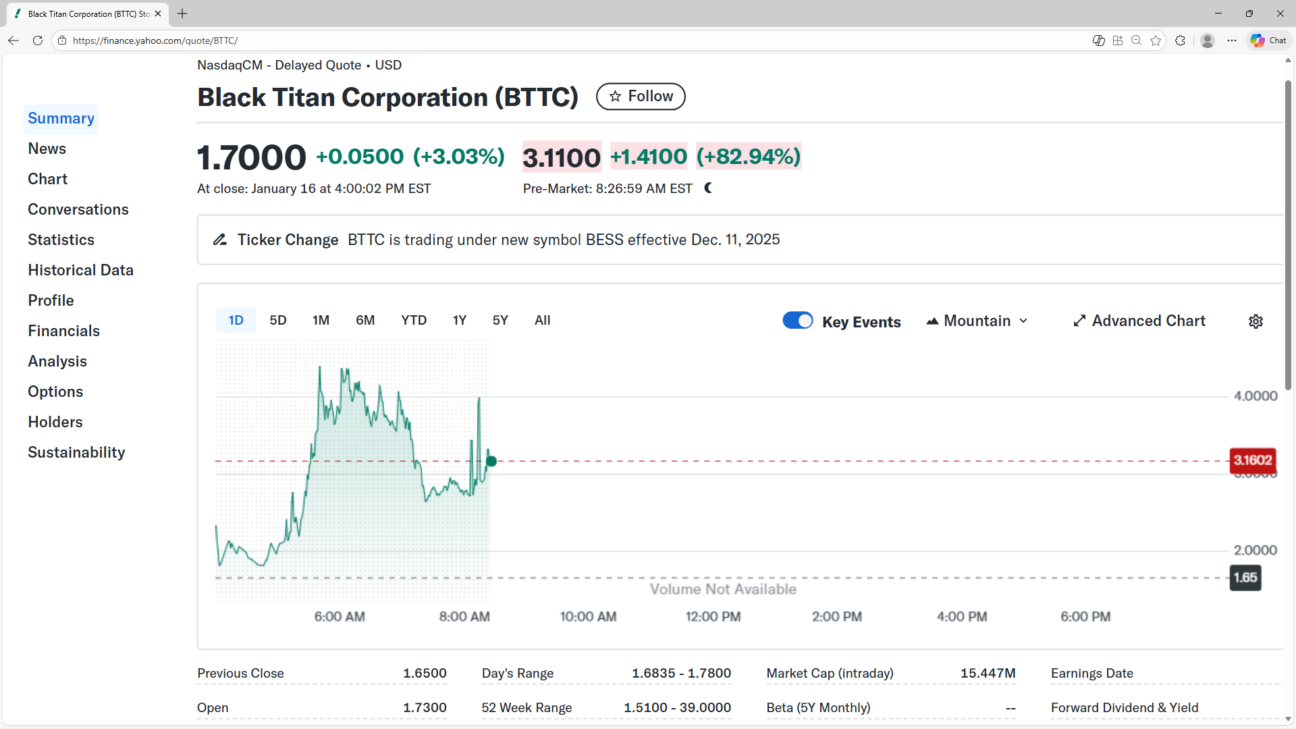Add page to favorites with the star icon
The height and width of the screenshot is (729, 1296).
pos(1156,40)
